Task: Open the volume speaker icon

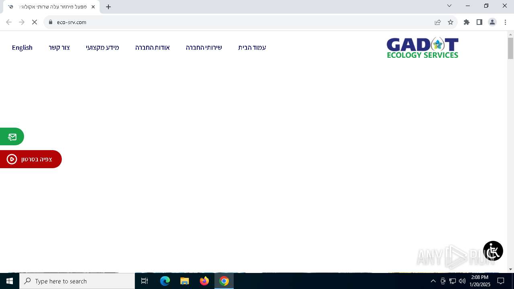Action: (462, 281)
